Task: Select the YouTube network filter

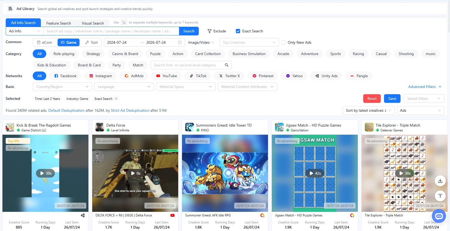Action: click(166, 76)
